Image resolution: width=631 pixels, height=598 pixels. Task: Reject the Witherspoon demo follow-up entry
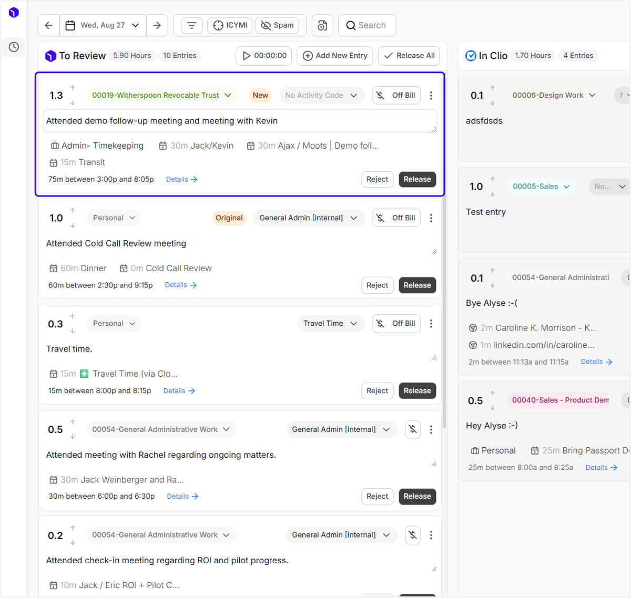tap(378, 180)
